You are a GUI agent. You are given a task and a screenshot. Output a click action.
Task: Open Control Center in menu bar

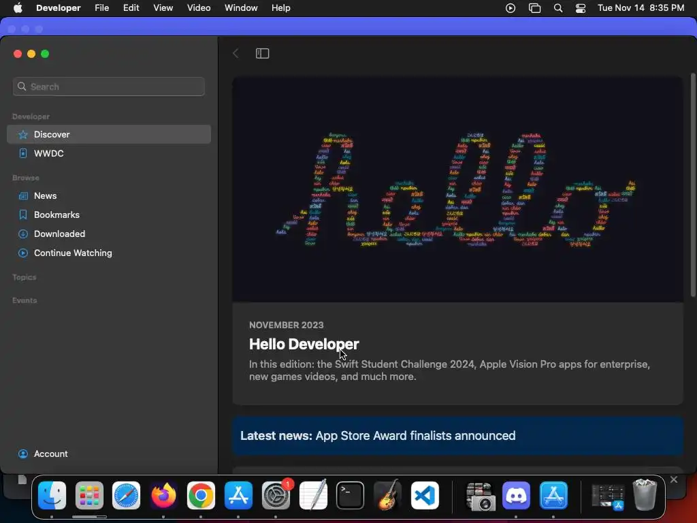pyautogui.click(x=581, y=8)
